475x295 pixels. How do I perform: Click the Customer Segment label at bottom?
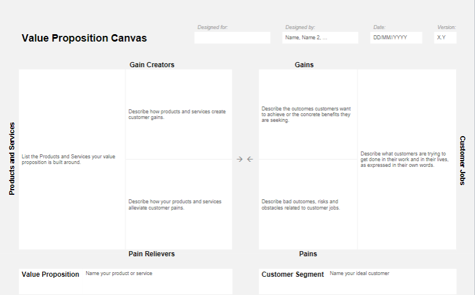[293, 274]
